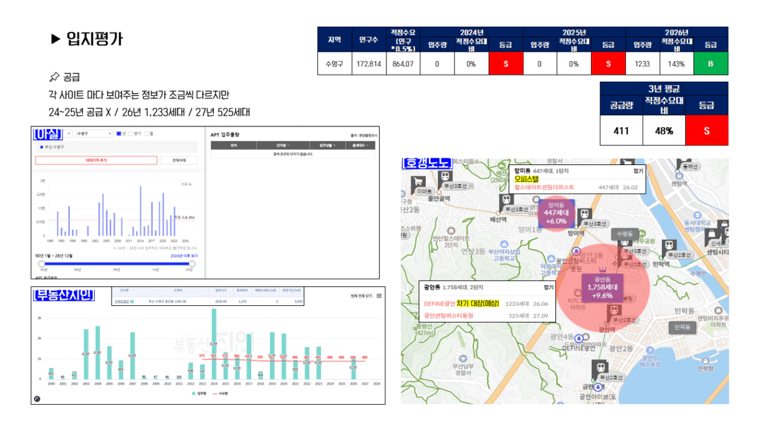Screen dimensions: 758x426
Task: Click the 이마트 shopping cart map icon
Action: [419, 183]
